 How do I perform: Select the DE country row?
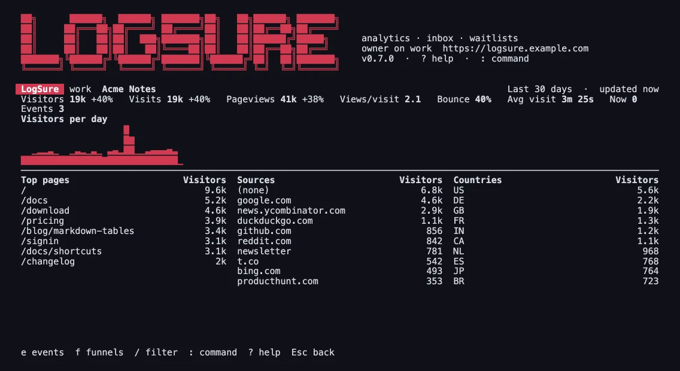click(556, 200)
